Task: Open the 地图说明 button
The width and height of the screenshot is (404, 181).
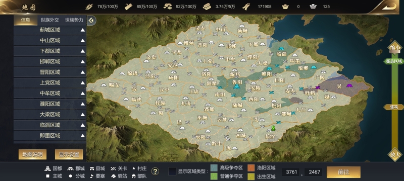Action: pos(32,154)
